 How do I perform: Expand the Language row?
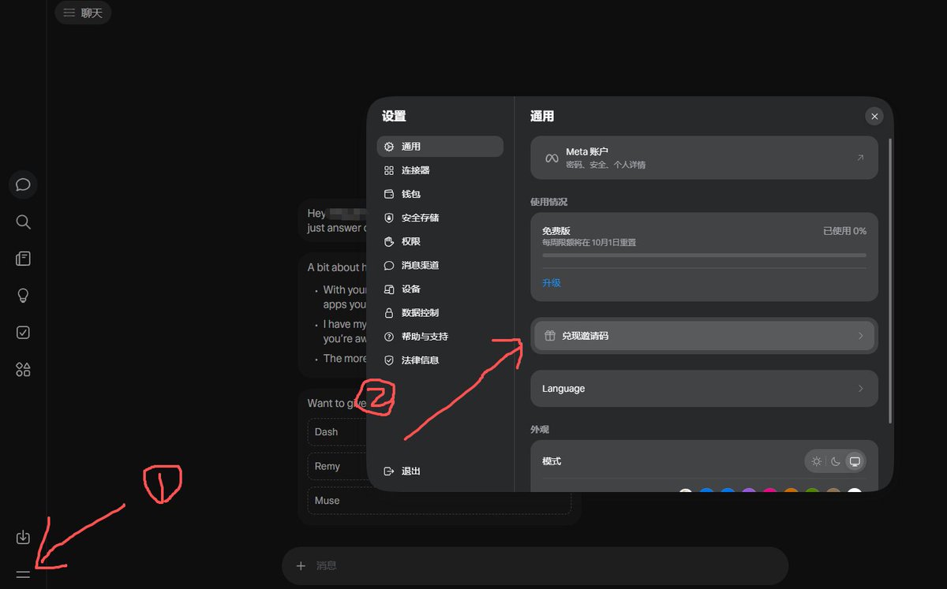704,389
